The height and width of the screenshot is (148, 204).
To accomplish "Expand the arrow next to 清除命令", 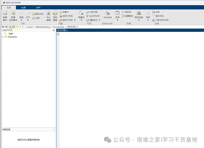I will point(99,20).
